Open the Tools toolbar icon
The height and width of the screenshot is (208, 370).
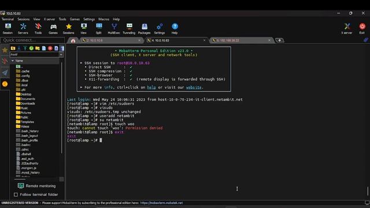(x=38, y=28)
